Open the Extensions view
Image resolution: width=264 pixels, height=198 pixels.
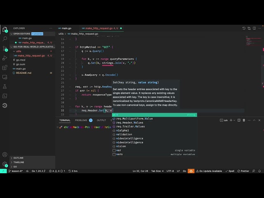click(5, 68)
